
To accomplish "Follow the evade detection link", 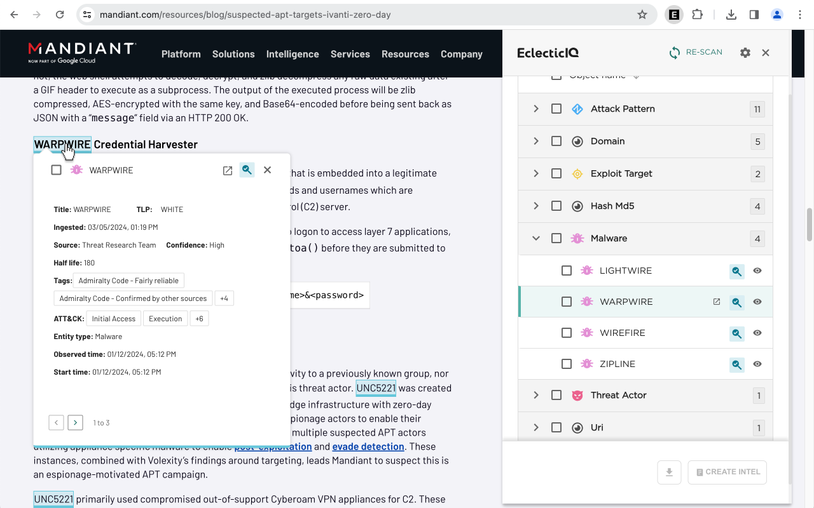I will coord(368,446).
